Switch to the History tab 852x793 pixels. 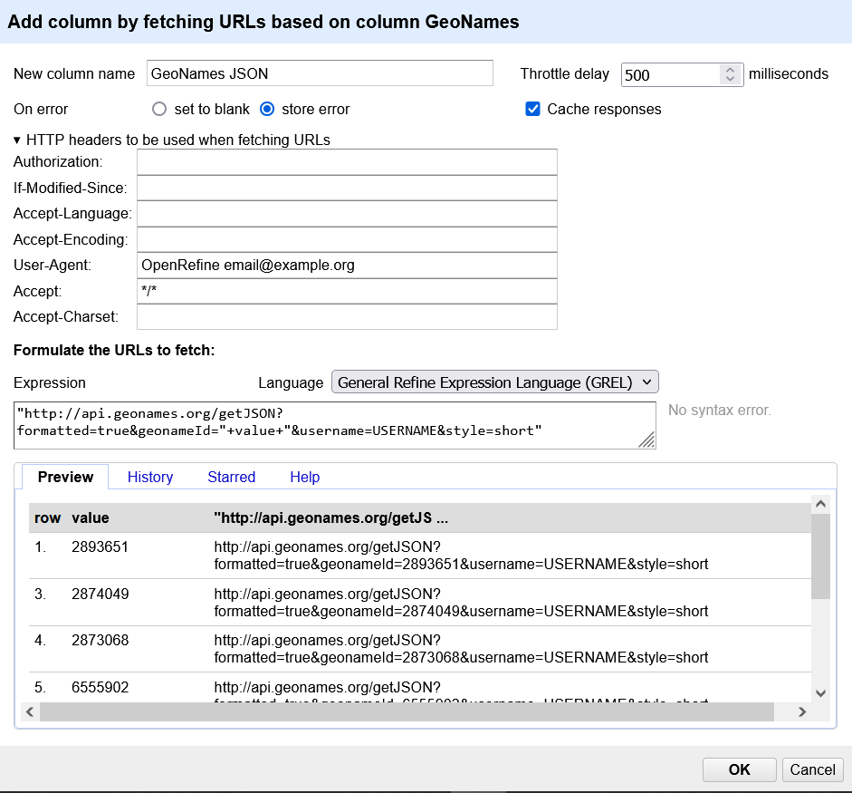pyautogui.click(x=150, y=477)
